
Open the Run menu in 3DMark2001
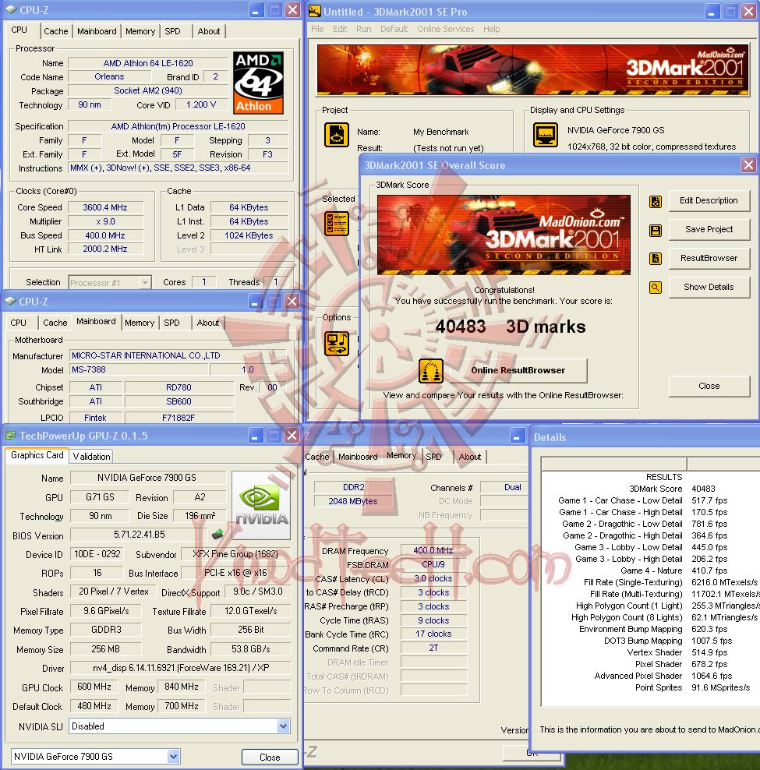click(363, 29)
